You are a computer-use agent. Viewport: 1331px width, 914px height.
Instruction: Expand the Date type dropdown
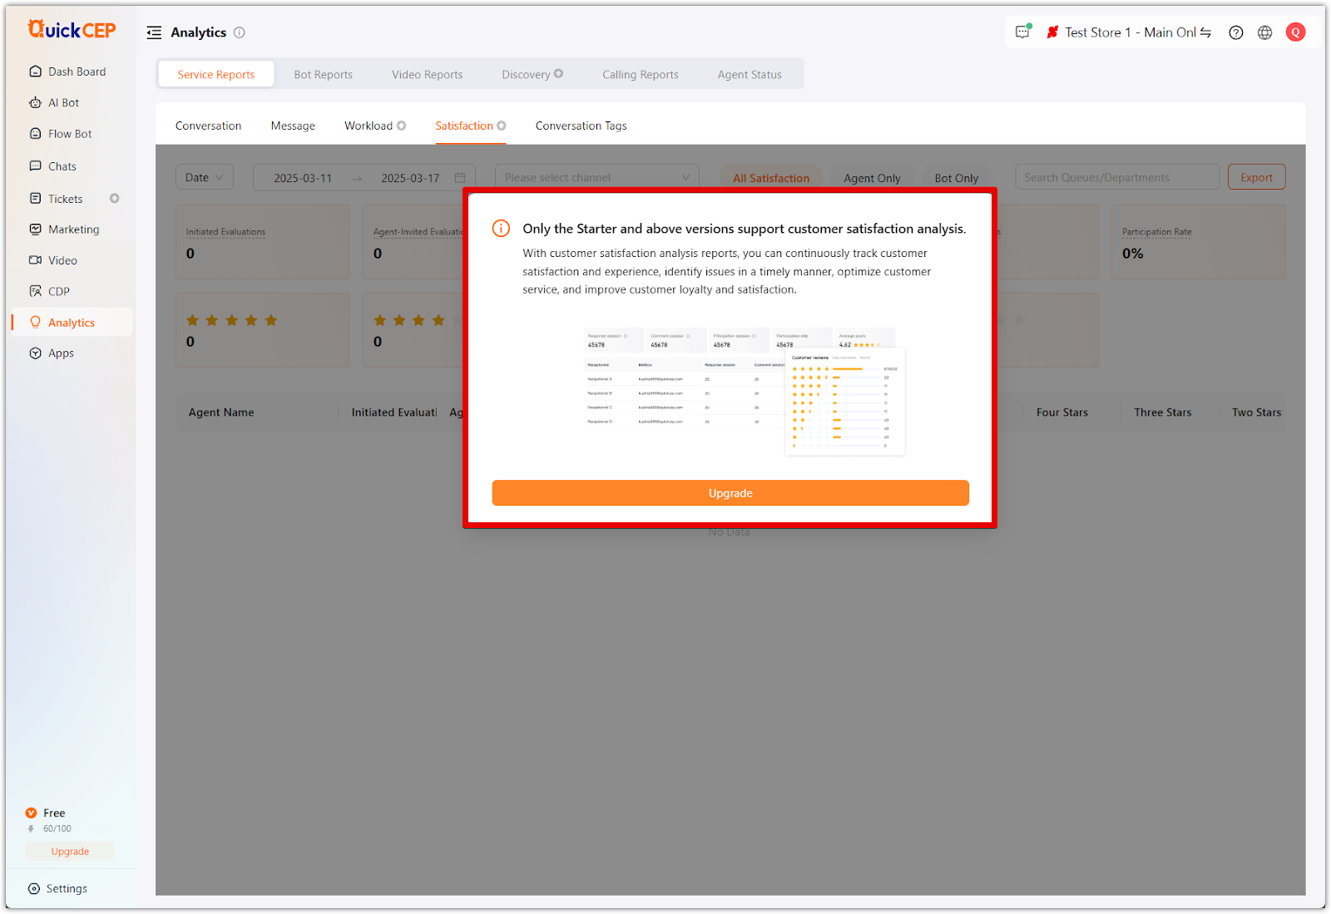coord(204,178)
